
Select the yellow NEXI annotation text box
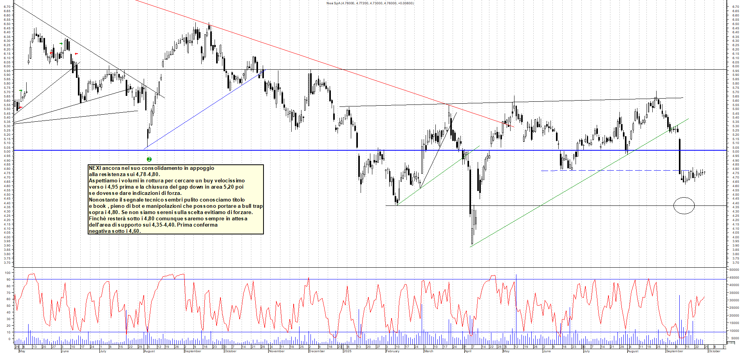click(176, 200)
